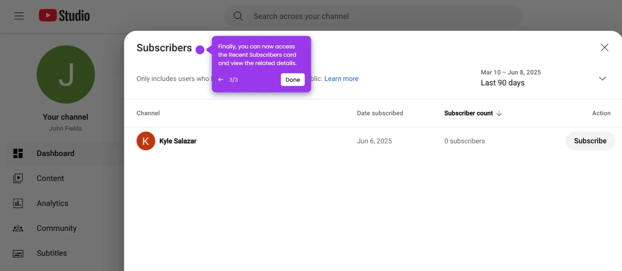The image size is (622, 271).
Task: Go back using tooltip left arrow
Action: pyautogui.click(x=221, y=80)
